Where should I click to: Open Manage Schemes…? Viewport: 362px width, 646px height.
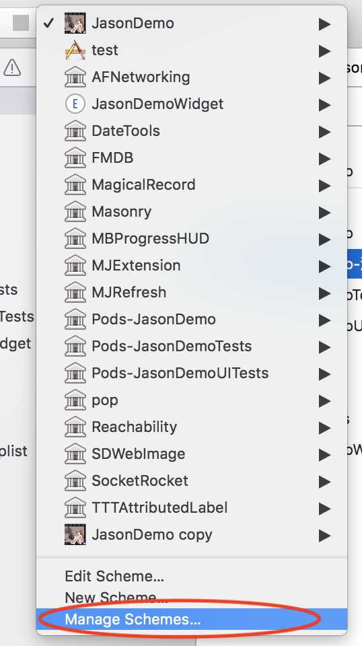tap(192, 619)
